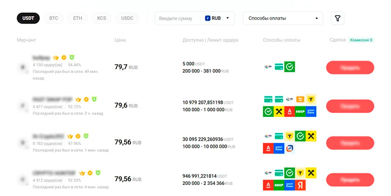The width and height of the screenshot is (391, 196).
Task: Click gold coin badge of 8 782 orders merchant
Action: click(78, 136)
